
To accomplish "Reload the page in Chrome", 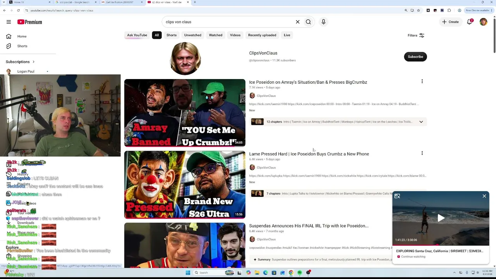I will pyautogui.click(x=18, y=10).
